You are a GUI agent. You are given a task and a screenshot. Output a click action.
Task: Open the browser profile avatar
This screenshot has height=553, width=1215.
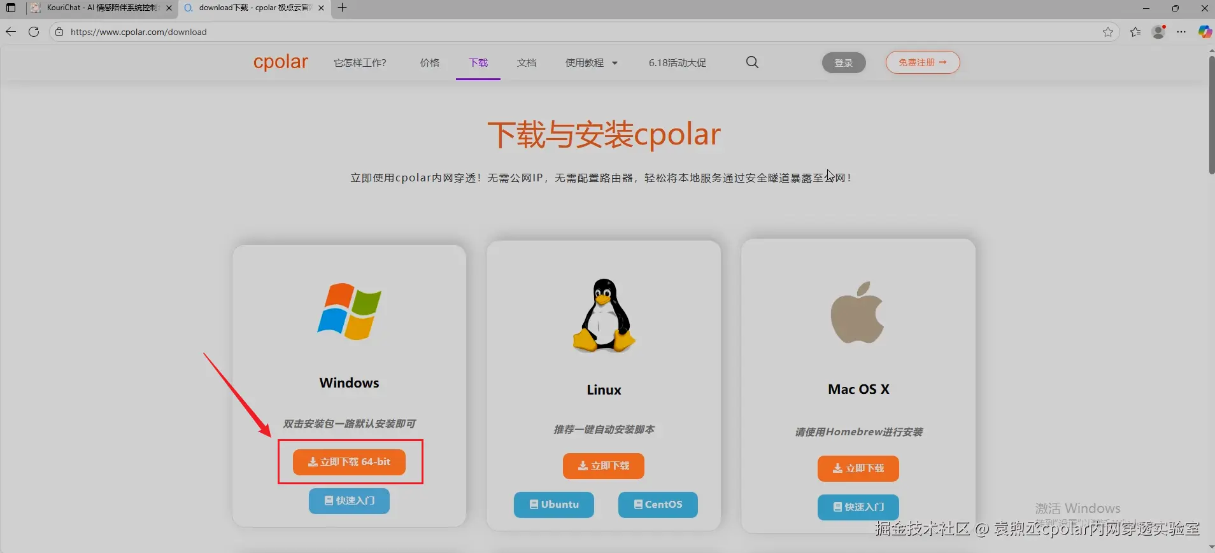[x=1159, y=32]
